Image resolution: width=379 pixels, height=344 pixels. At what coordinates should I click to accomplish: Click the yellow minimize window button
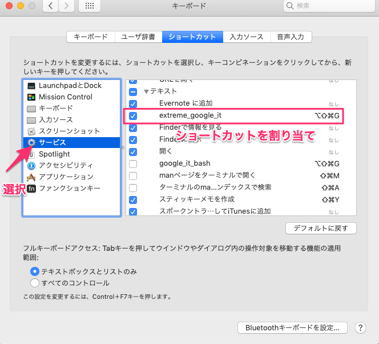(21, 6)
